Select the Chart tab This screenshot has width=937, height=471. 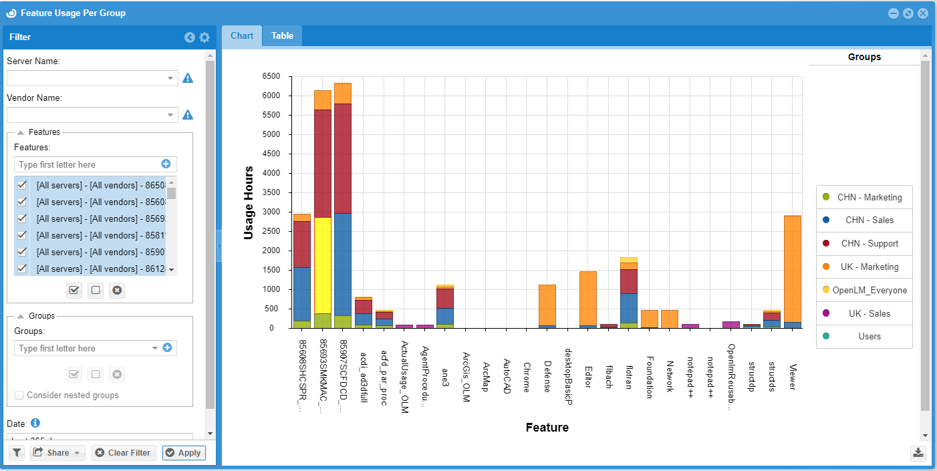pyautogui.click(x=242, y=36)
